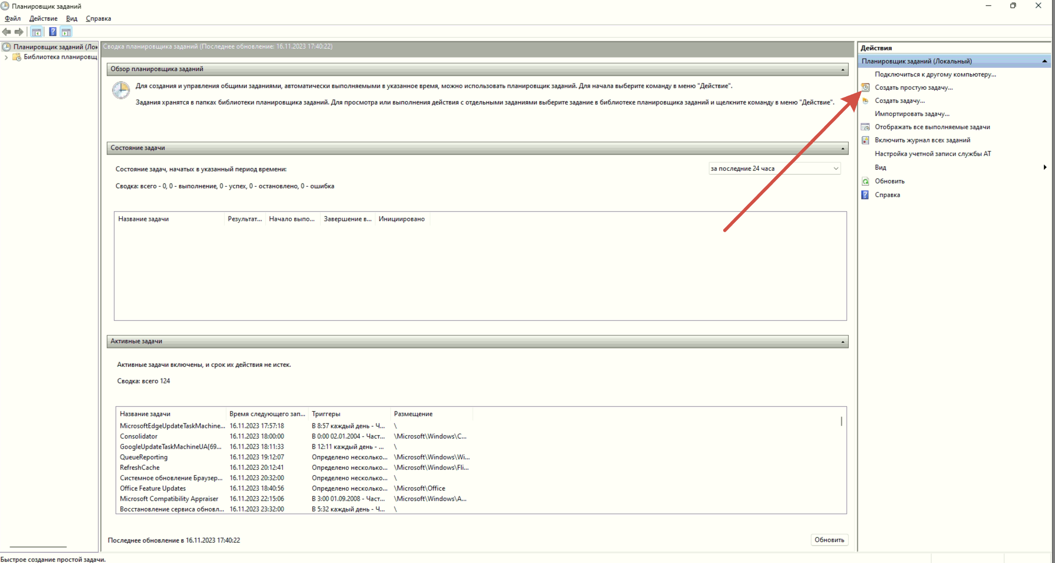Select the 'Библиотека планировщика' folder icon
Screen dimensions: 1055x563
click(17, 57)
